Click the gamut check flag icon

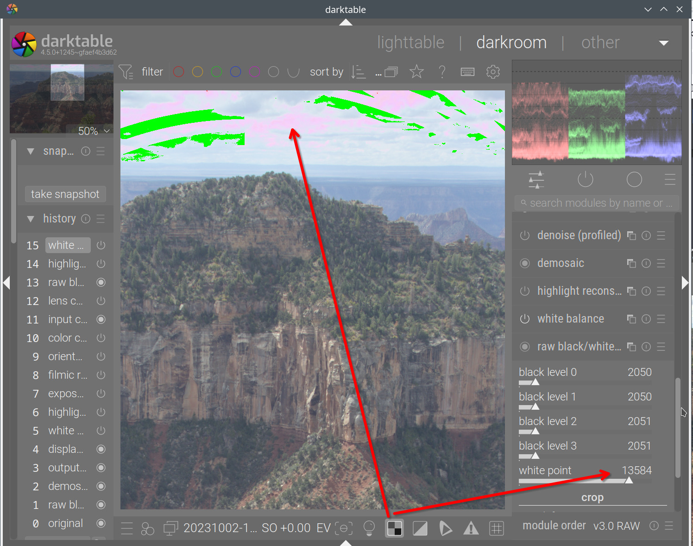pyautogui.click(x=446, y=528)
